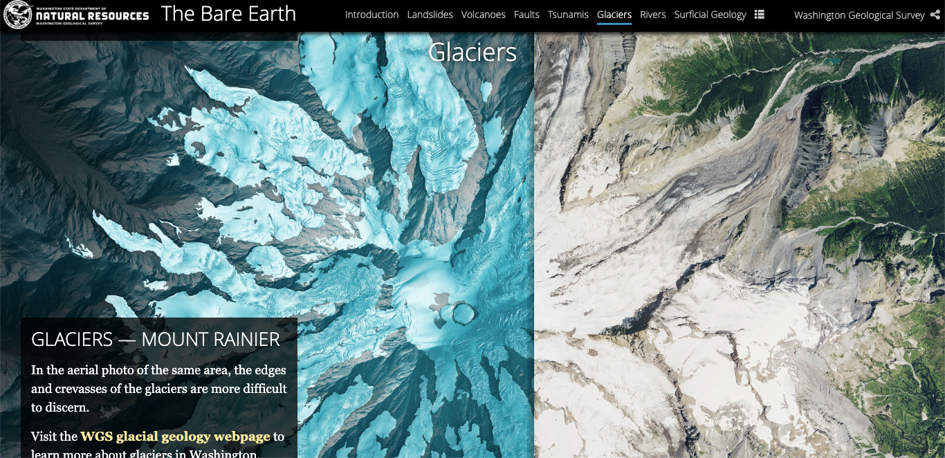Click the Glaciers heading over the map
Image resolution: width=945 pixels, height=458 pixels.
point(472,52)
